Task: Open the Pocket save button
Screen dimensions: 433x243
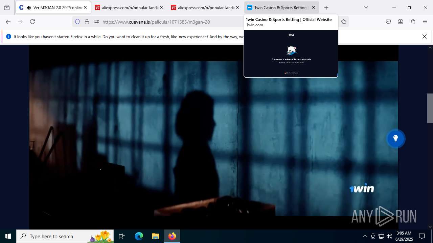Action: [x=388, y=22]
